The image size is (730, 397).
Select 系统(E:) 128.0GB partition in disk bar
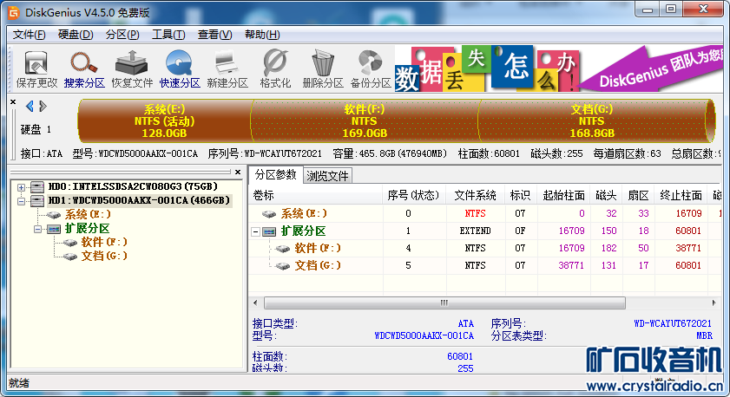164,120
